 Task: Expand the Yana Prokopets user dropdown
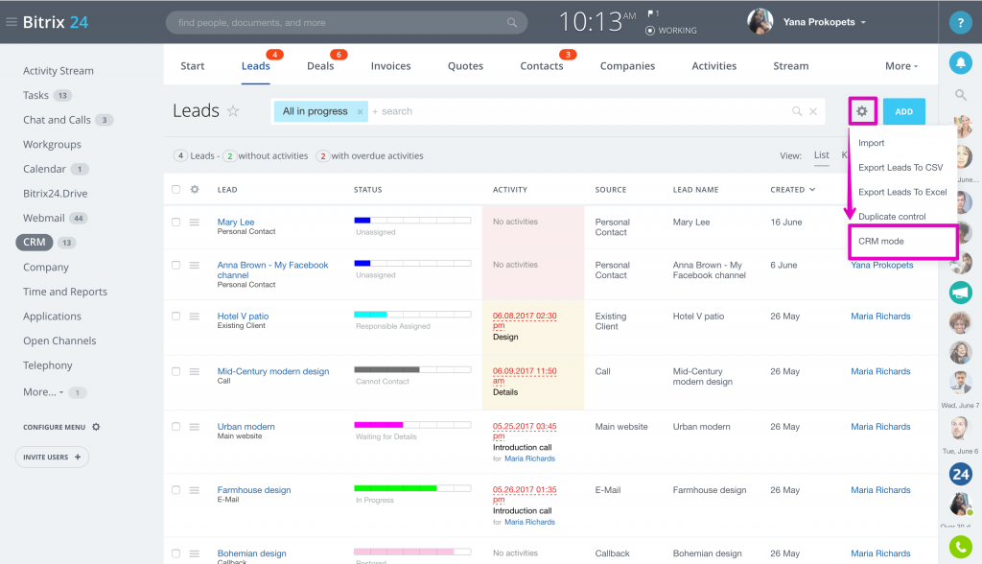[863, 23]
